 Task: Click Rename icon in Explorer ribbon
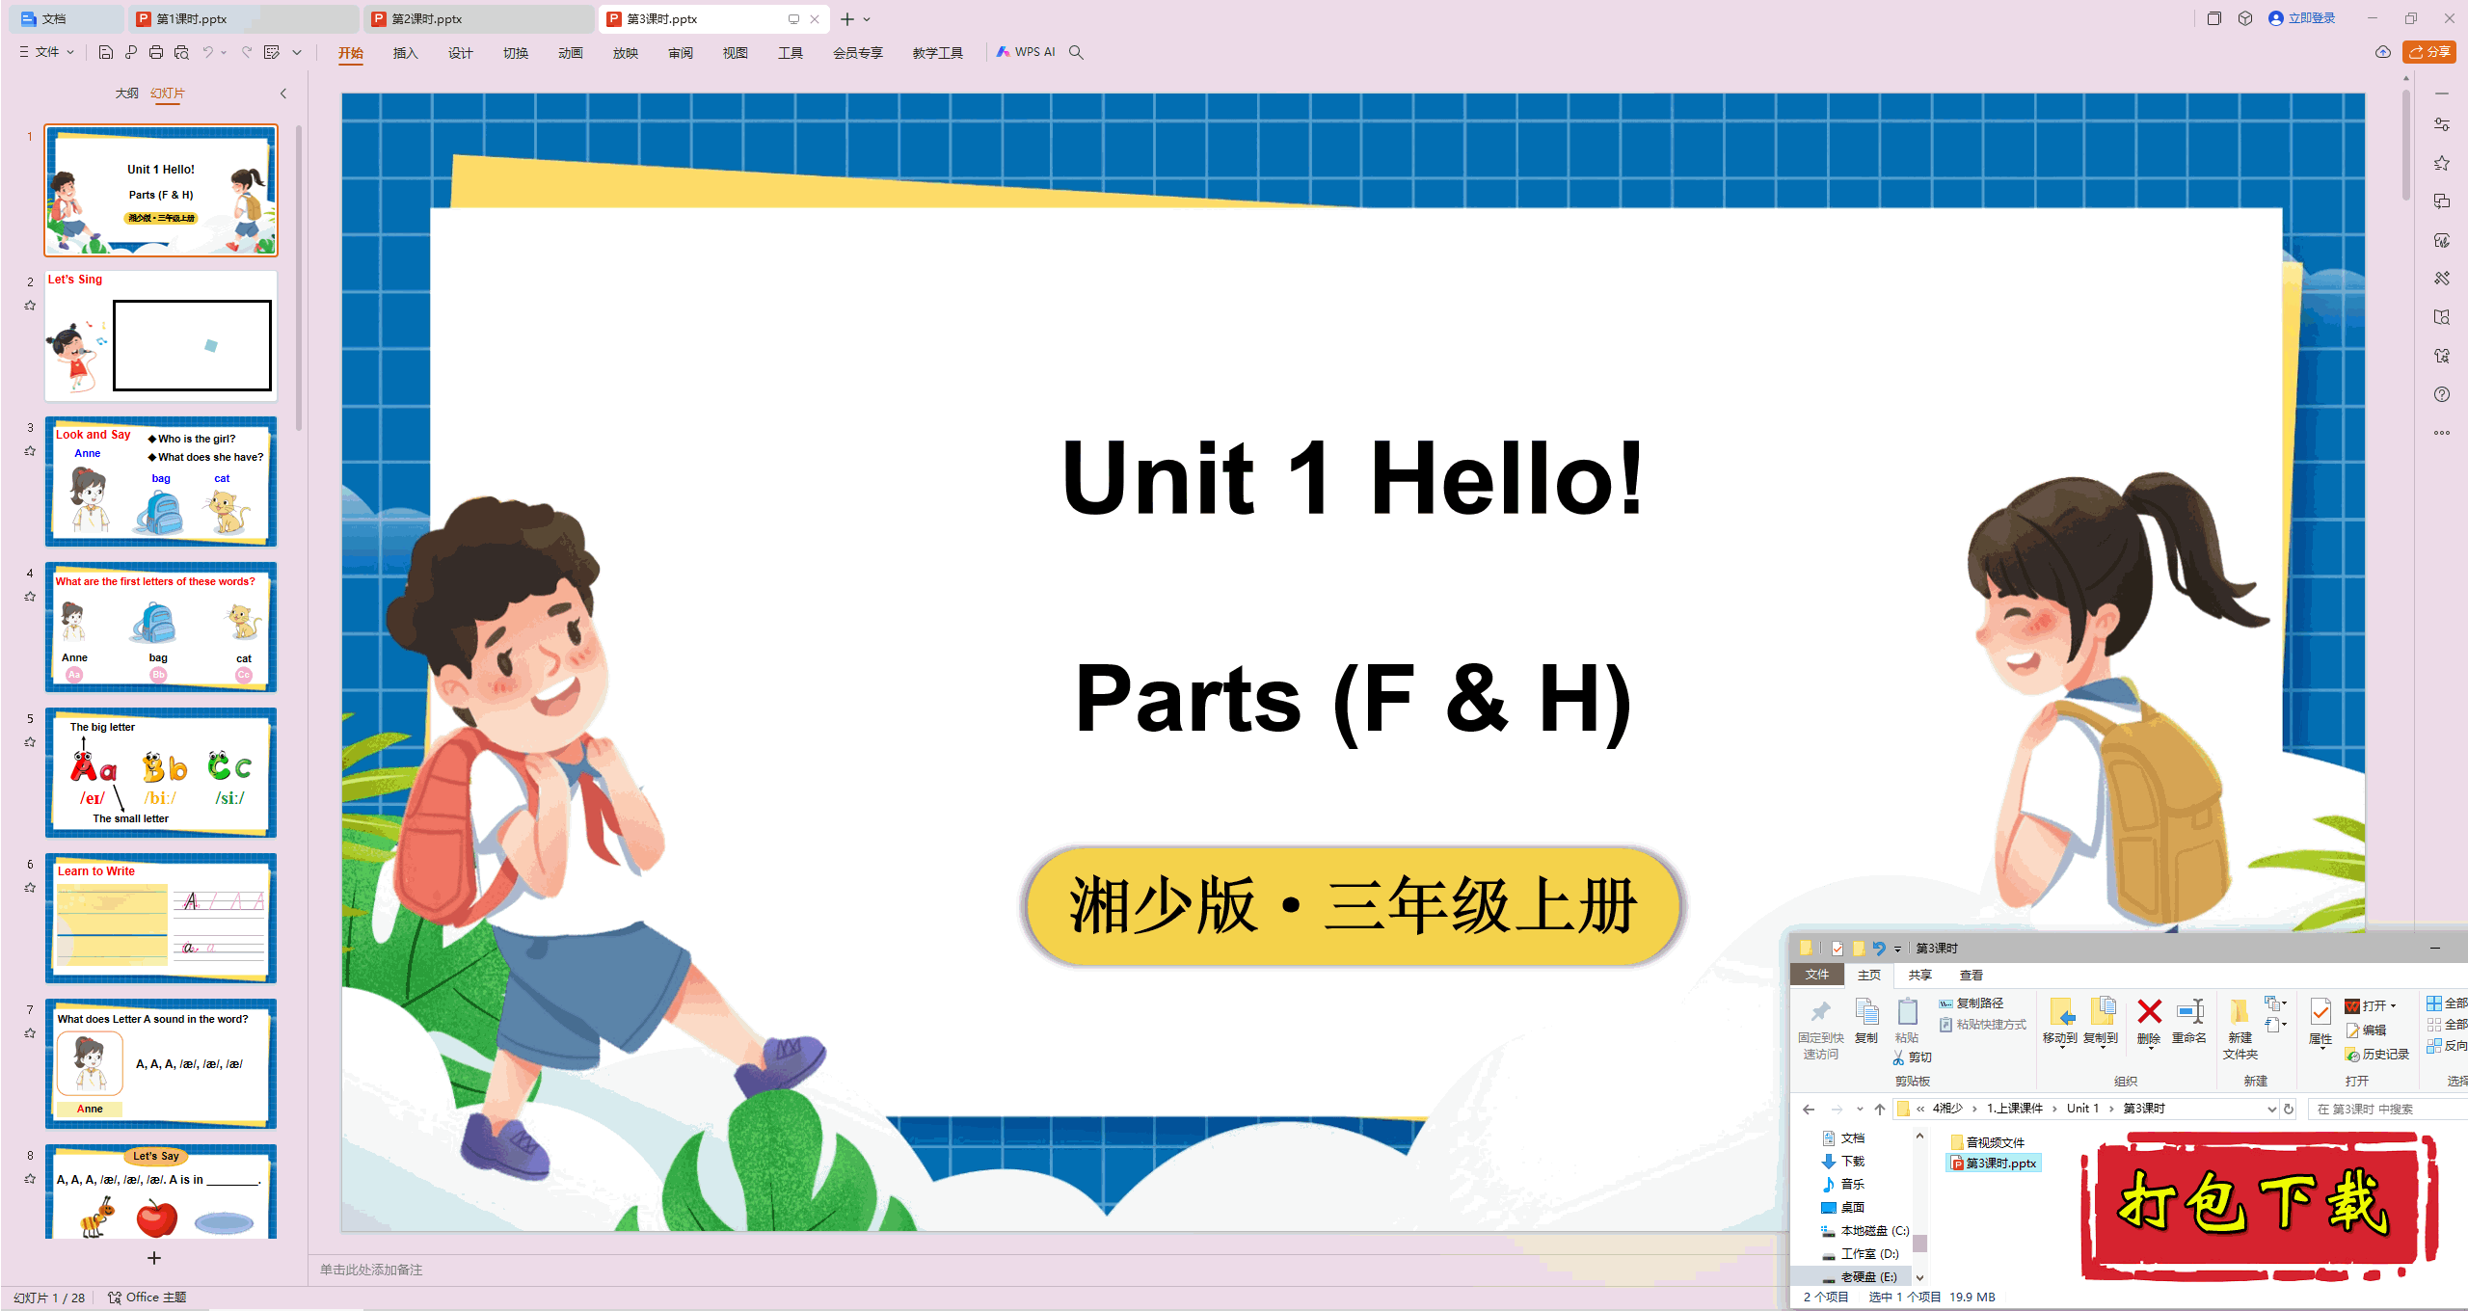pos(2189,1012)
